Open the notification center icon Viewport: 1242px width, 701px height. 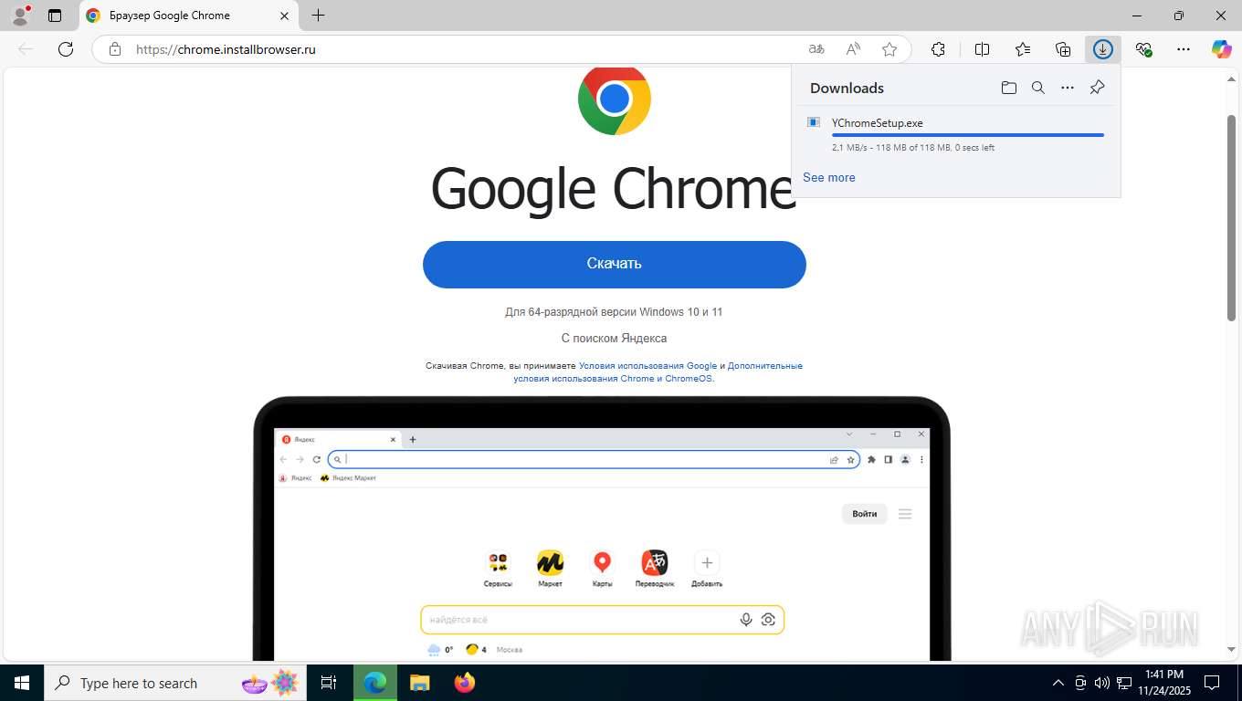pos(1212,683)
